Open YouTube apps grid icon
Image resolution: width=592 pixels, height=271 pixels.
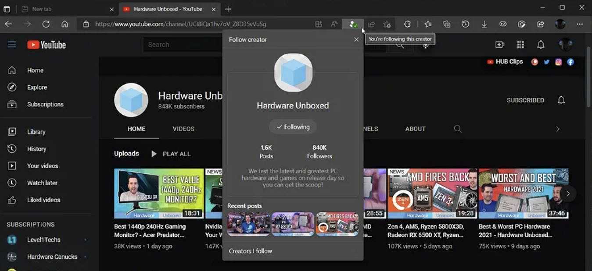(520, 45)
